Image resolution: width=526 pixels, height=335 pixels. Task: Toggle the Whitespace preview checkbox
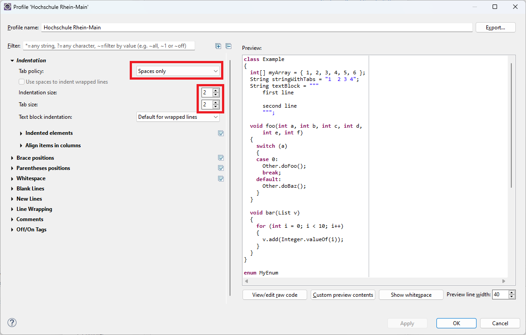(221, 178)
